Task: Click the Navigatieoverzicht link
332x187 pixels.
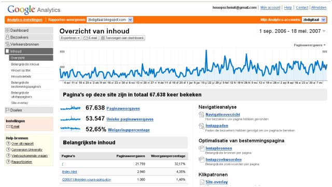Action: (223, 114)
